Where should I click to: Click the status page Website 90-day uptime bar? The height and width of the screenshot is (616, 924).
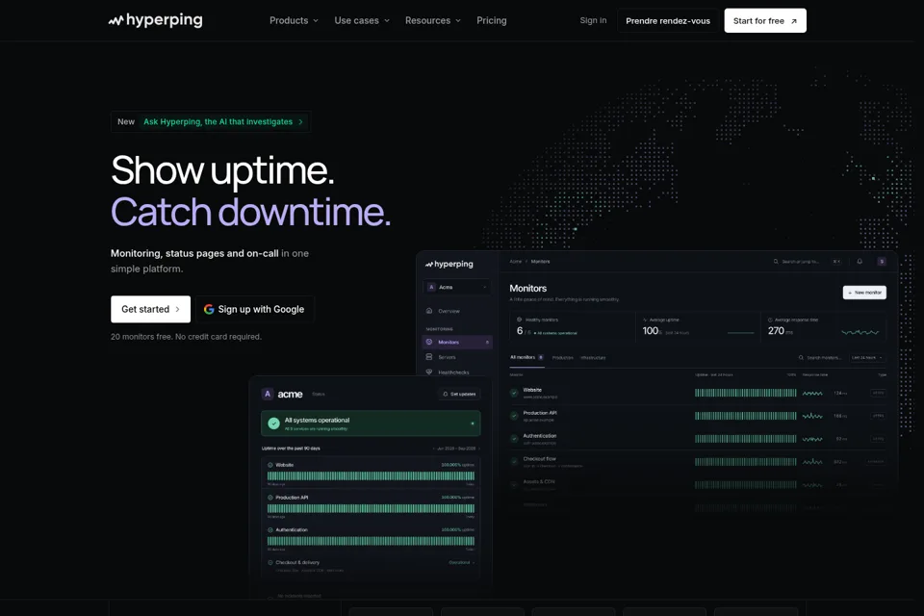click(x=371, y=475)
